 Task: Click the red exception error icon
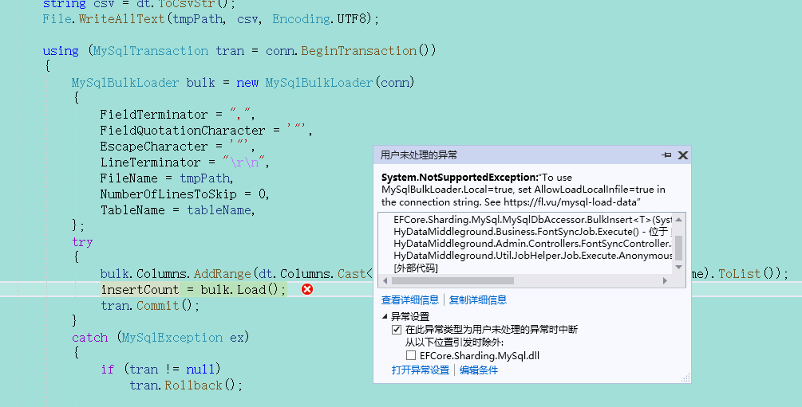click(307, 289)
